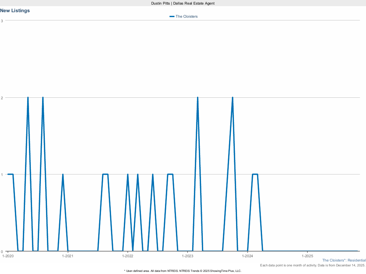Click the Dustin Pitts header bar text
The image size is (366, 274).
pyautogui.click(x=183, y=3)
